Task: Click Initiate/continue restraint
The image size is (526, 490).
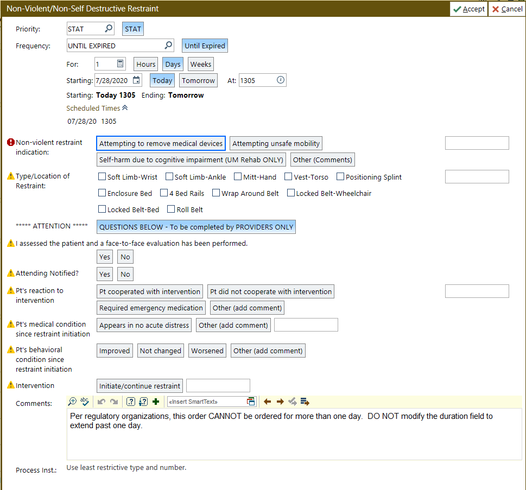Action: pos(140,386)
